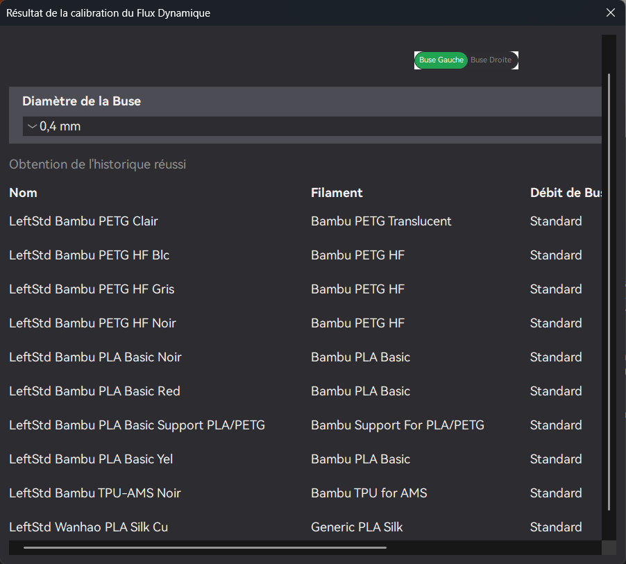Select row LeftStd Bambu PLA Basic Noir
626x564 pixels.
click(305, 357)
